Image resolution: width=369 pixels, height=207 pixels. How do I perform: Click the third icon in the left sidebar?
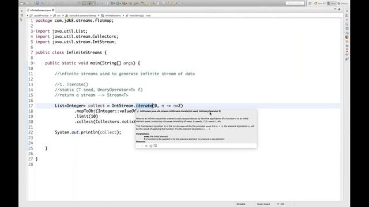21,20
